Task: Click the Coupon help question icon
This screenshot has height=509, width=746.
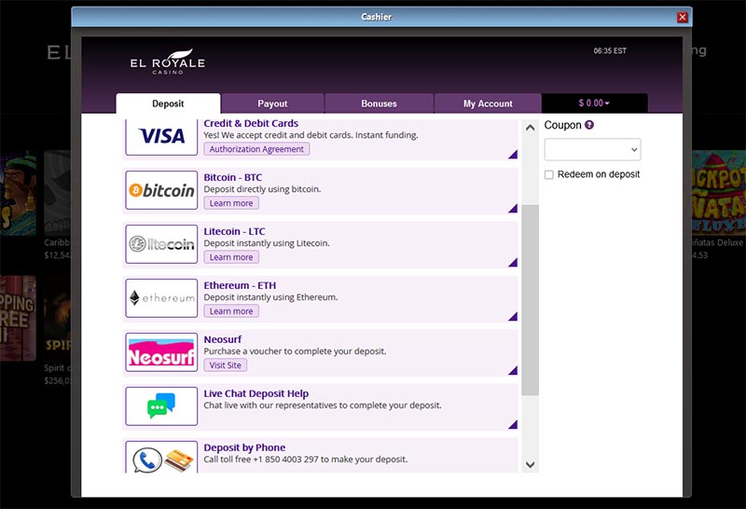Action: click(589, 125)
